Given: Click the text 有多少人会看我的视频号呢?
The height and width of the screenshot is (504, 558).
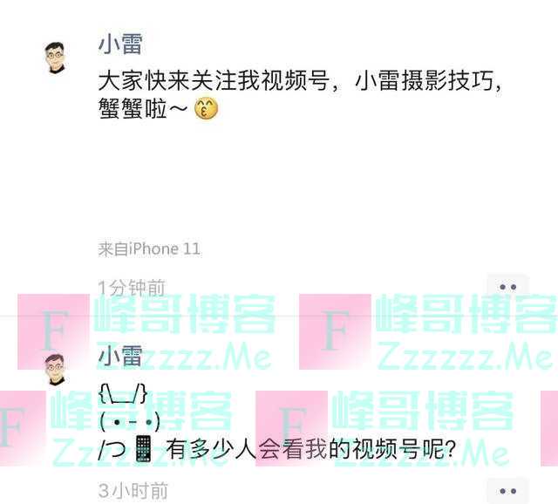Looking at the screenshot, I should 311,450.
